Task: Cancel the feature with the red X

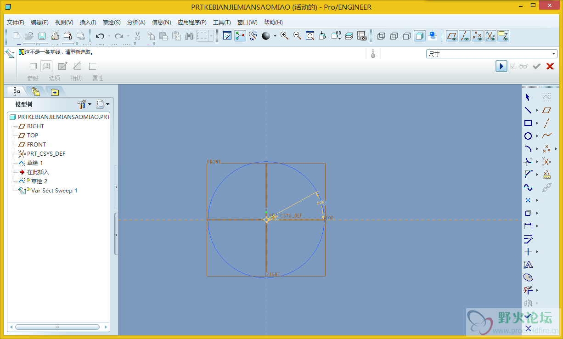Action: pyautogui.click(x=550, y=66)
